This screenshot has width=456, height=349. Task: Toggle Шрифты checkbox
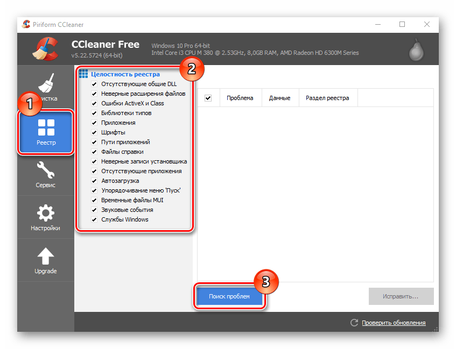94,132
